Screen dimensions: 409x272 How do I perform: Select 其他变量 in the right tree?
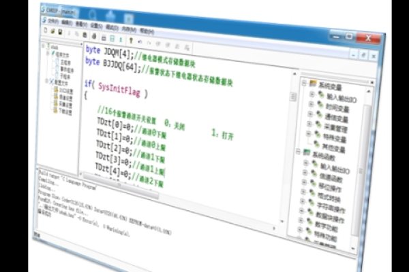tap(333, 148)
